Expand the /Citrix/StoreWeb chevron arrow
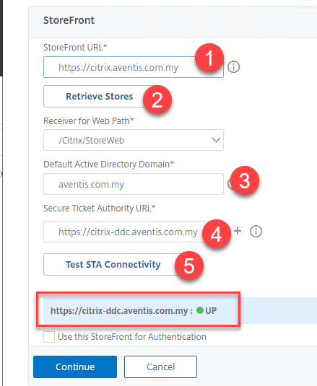Screen dimensions: 317x386 point(216,140)
